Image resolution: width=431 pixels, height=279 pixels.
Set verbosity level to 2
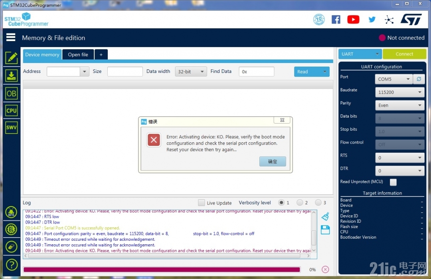click(x=300, y=202)
